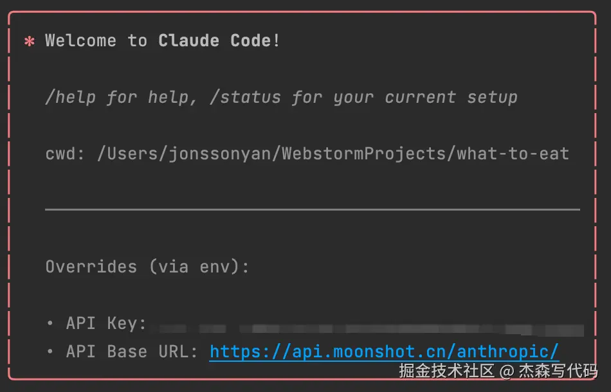The height and width of the screenshot is (392, 611).
Task: Click the "cwd:" label
Action: 66,154
